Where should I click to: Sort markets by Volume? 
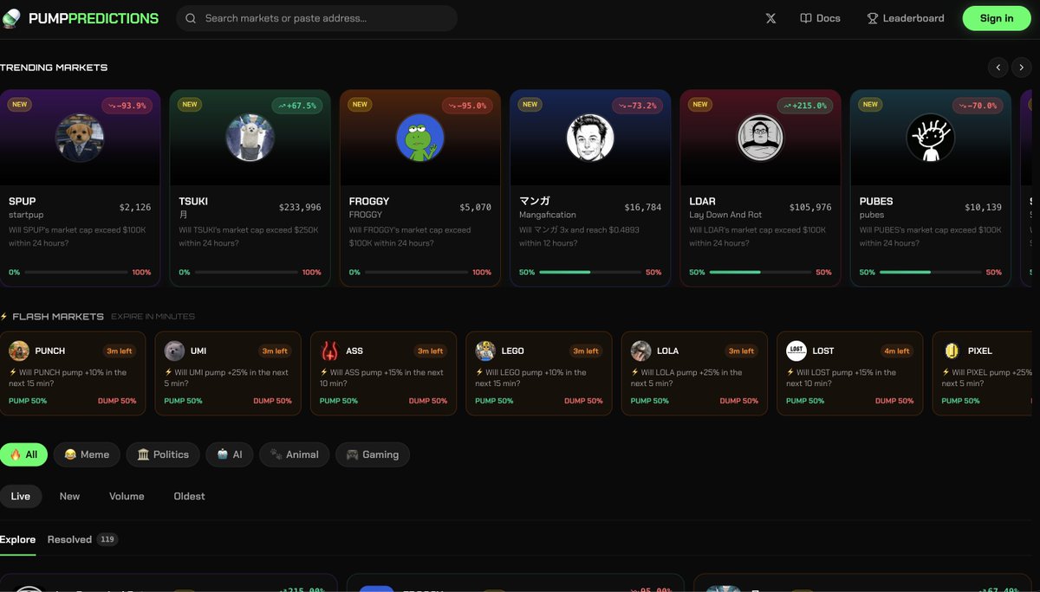[x=127, y=496]
